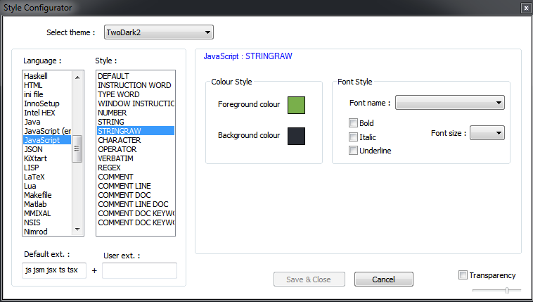Select the COMMENT style entry

[136, 177]
